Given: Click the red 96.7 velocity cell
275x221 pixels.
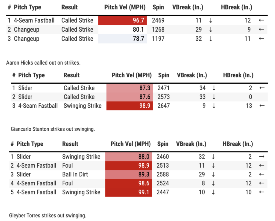Looking at the screenshot, I should click(x=122, y=20).
